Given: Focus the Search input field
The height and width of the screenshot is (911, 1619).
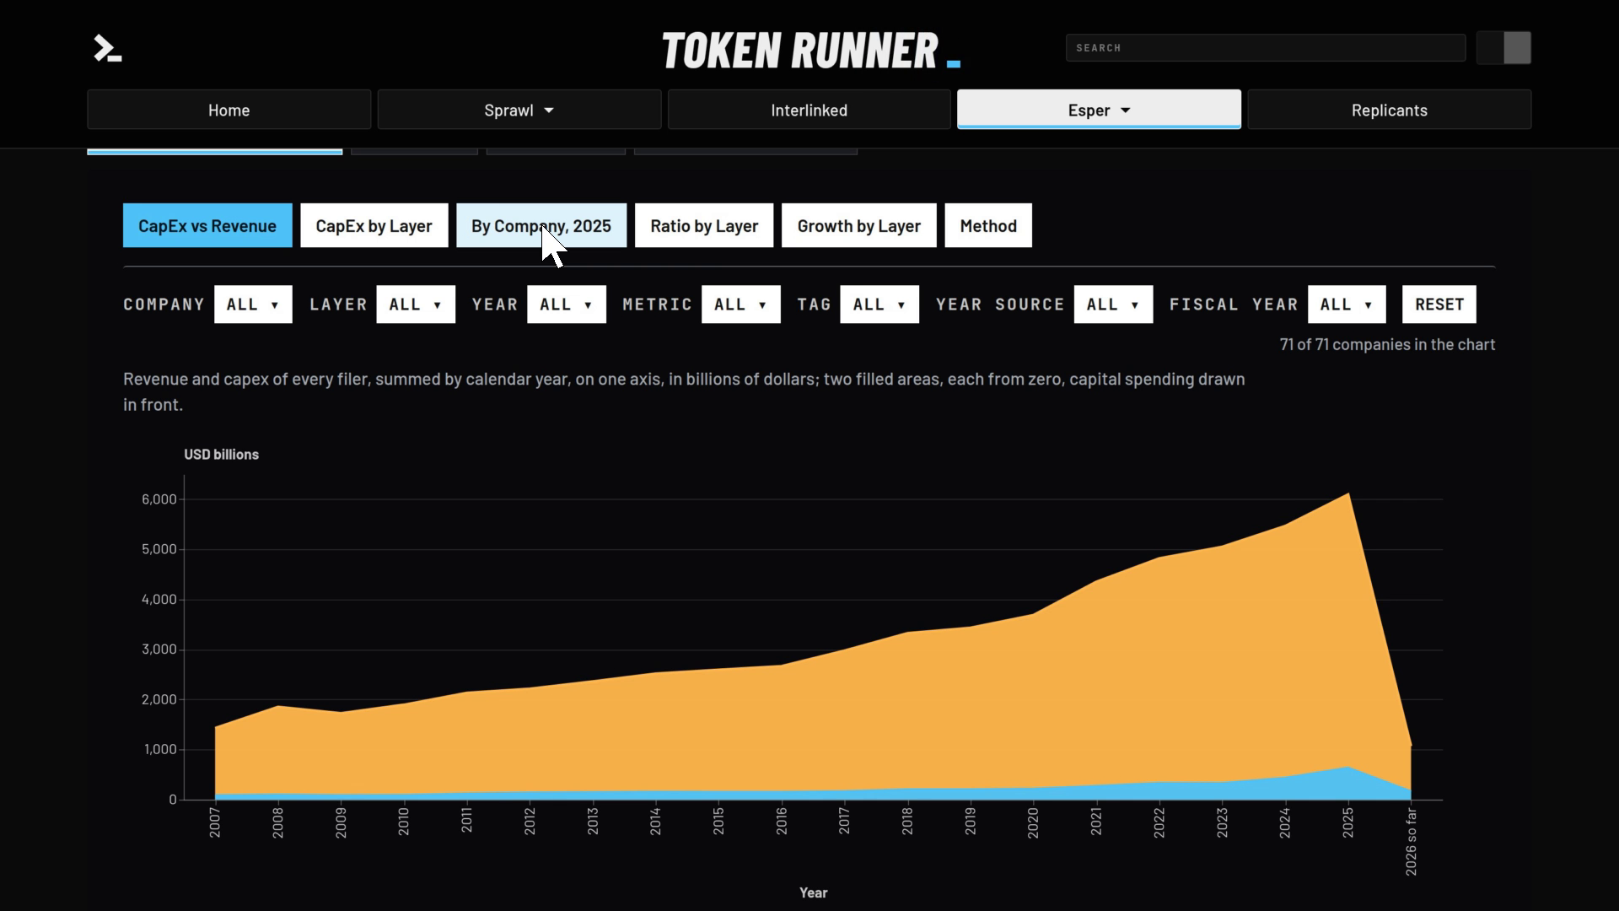Looking at the screenshot, I should click(1266, 48).
